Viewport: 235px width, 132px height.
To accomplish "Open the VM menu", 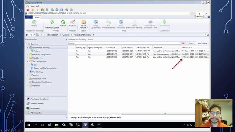I will click(37, 6).
